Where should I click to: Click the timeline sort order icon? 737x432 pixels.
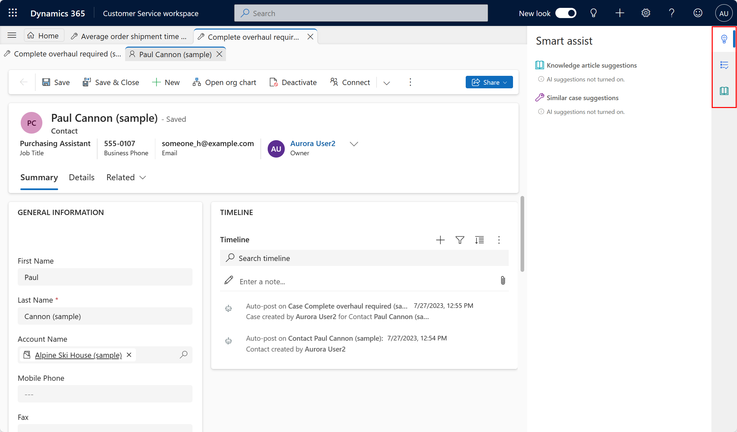pos(479,240)
